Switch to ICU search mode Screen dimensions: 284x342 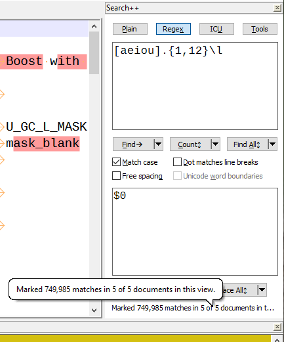216,29
